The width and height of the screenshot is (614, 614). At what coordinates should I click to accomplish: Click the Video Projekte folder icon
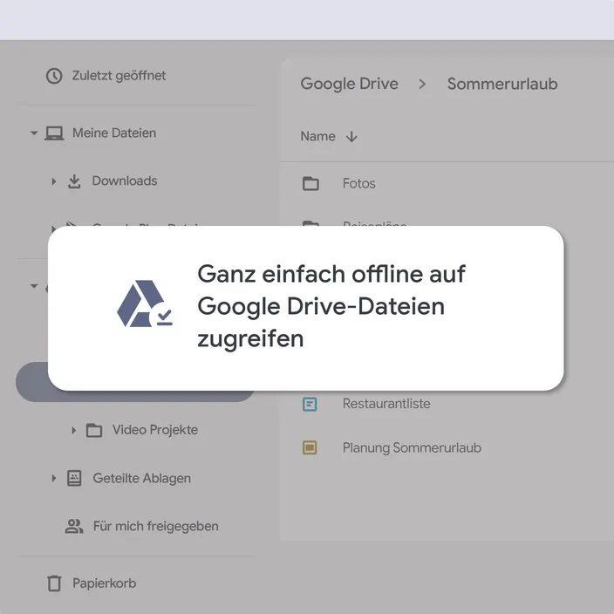click(x=94, y=430)
